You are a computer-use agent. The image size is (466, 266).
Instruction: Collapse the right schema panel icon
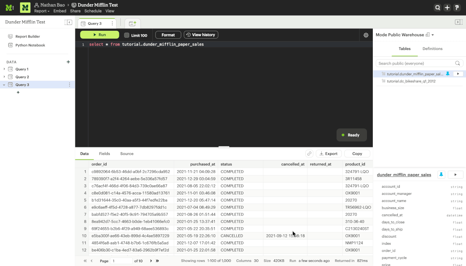(459, 22)
